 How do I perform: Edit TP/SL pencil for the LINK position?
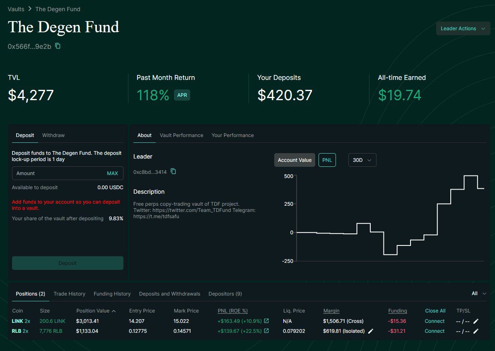pos(476,321)
